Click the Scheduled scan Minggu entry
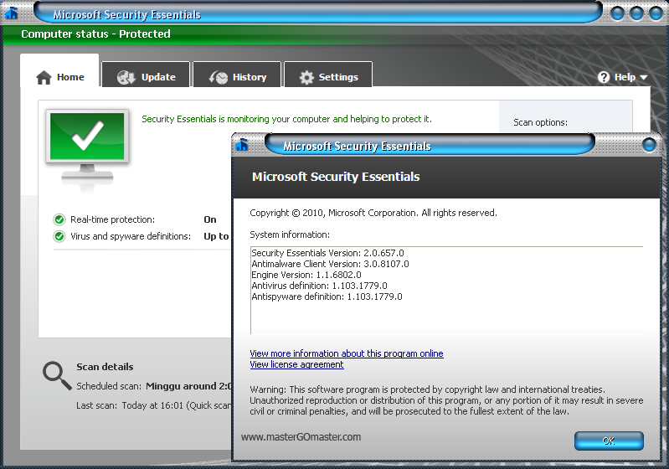The height and width of the screenshot is (469, 669). point(154,386)
